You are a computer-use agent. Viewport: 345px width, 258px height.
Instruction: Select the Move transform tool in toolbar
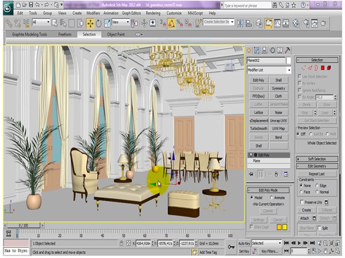point(90,24)
